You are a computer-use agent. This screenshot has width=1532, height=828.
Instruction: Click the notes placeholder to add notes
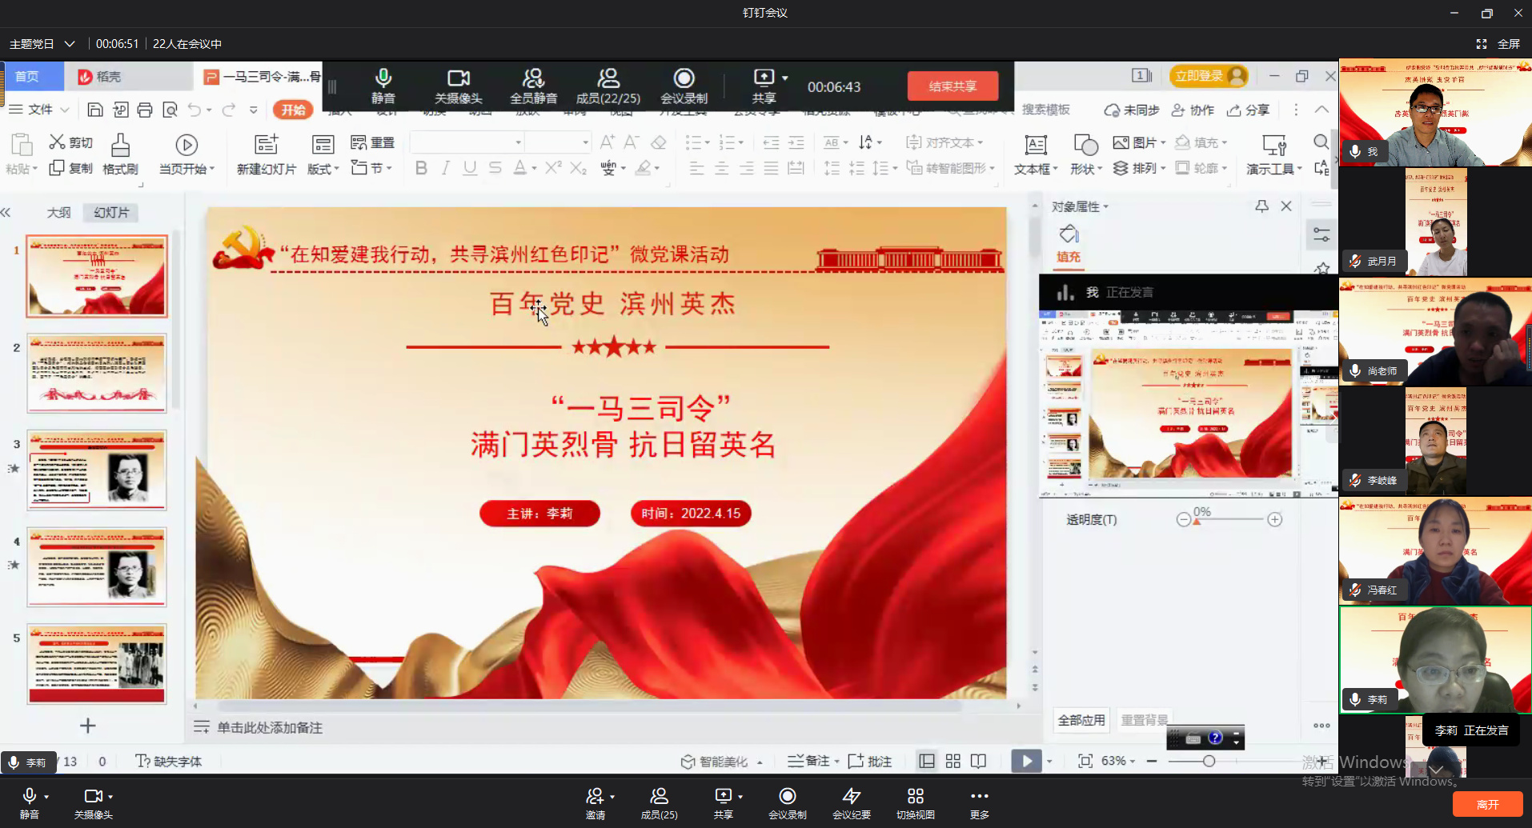pos(270,727)
